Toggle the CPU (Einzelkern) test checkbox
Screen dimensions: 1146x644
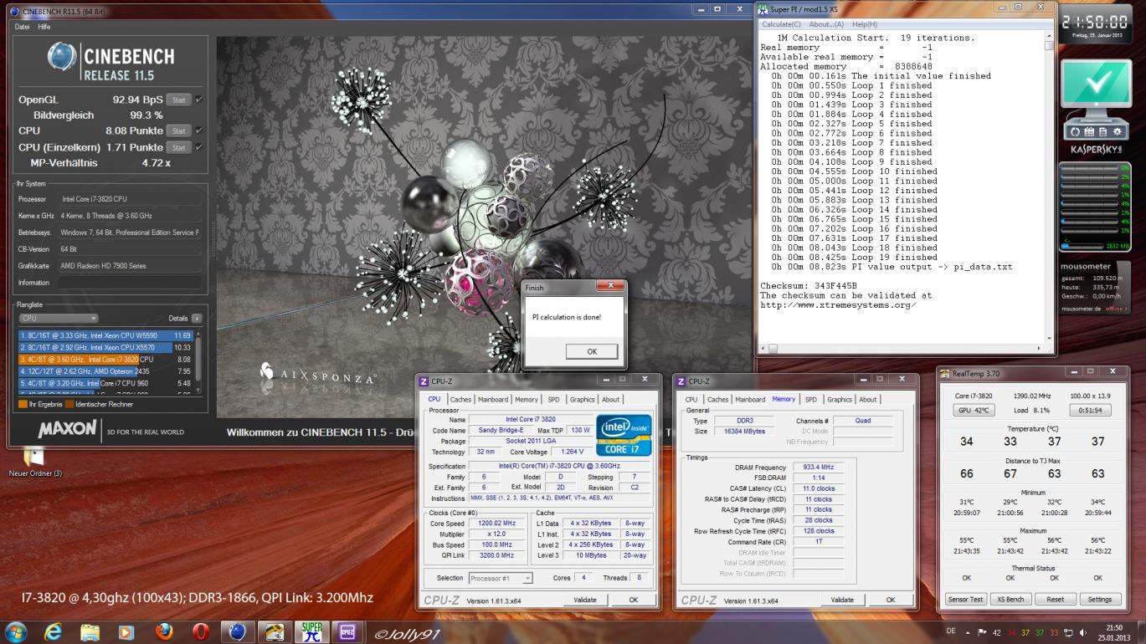(x=199, y=147)
